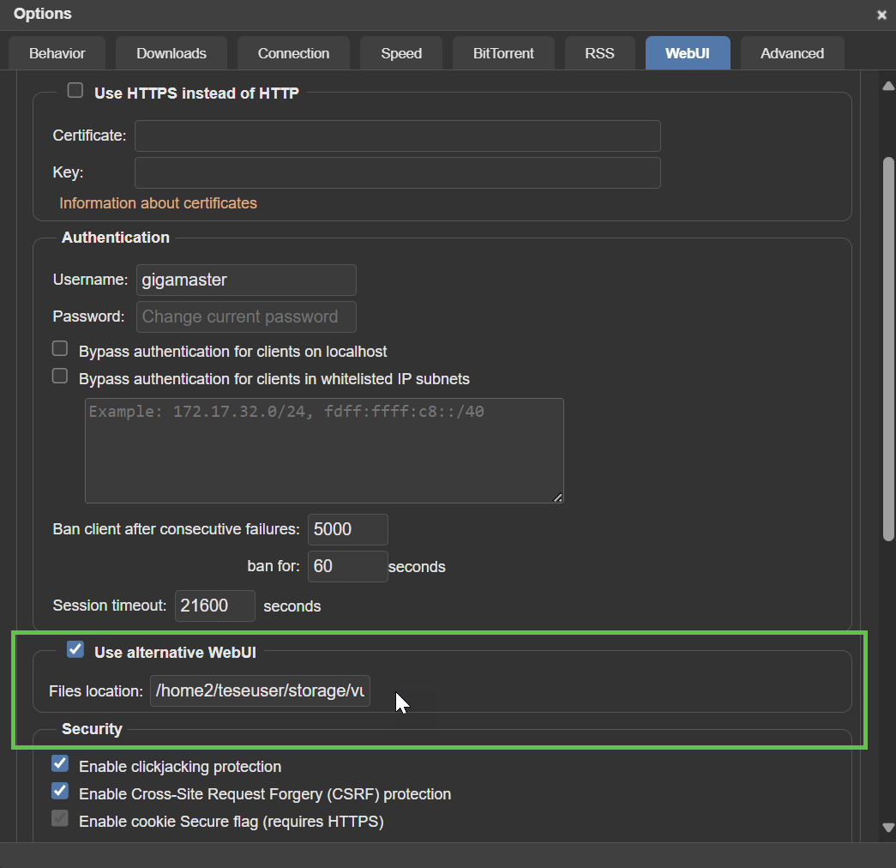Viewport: 896px width, 868px height.
Task: Click the Files location path field
Action: pyautogui.click(x=260, y=690)
